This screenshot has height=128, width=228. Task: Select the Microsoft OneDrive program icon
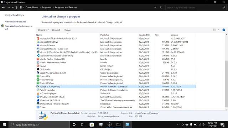coord(38,42)
